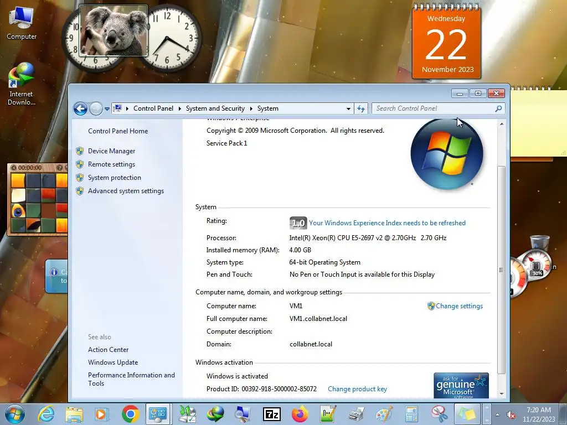The width and height of the screenshot is (567, 425).
Task: Click the vertical scrollbar thumb
Action: 502,270
